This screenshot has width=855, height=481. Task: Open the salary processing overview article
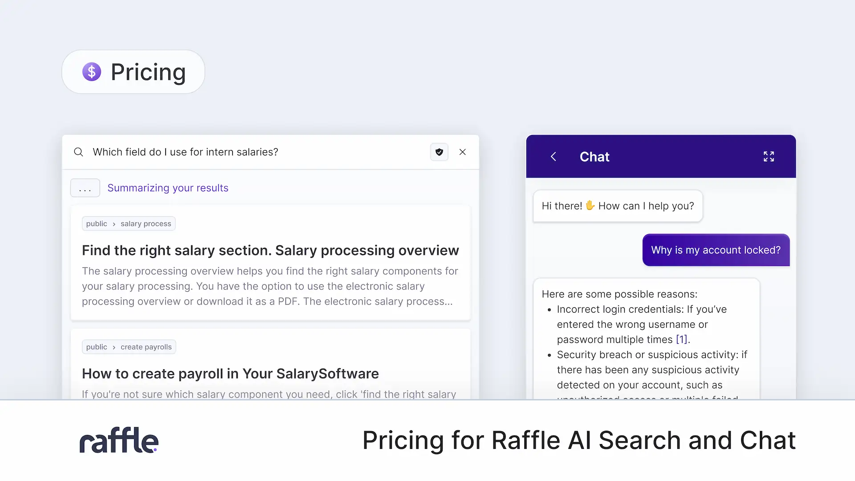[x=270, y=250]
